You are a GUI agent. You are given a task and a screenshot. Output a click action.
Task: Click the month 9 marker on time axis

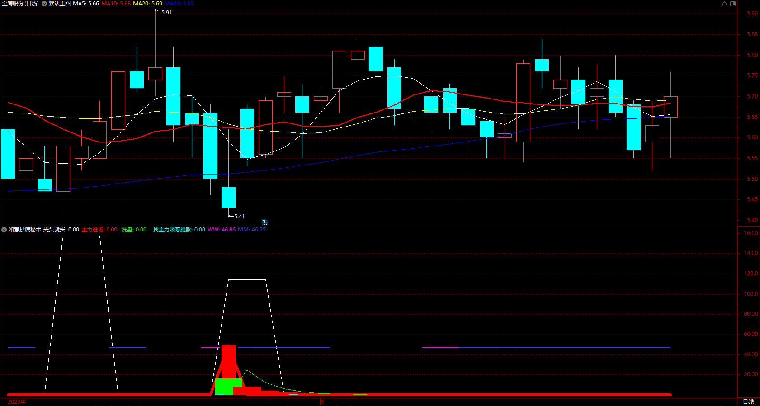322,401
